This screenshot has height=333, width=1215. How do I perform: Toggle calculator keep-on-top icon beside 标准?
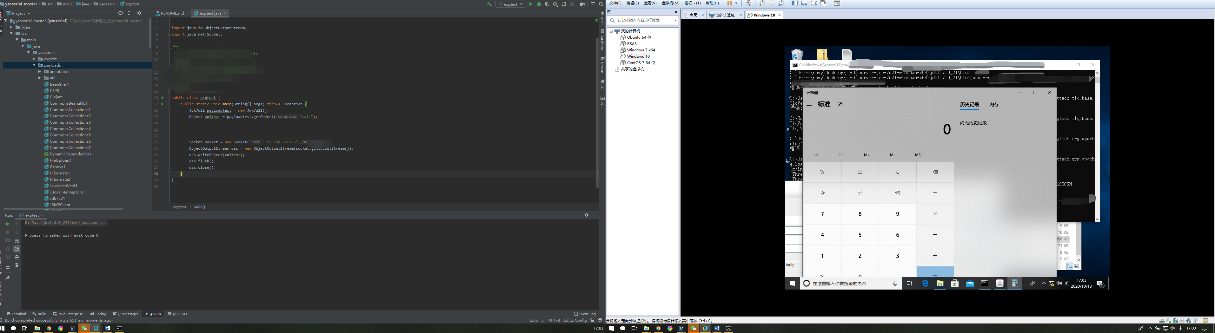point(840,104)
